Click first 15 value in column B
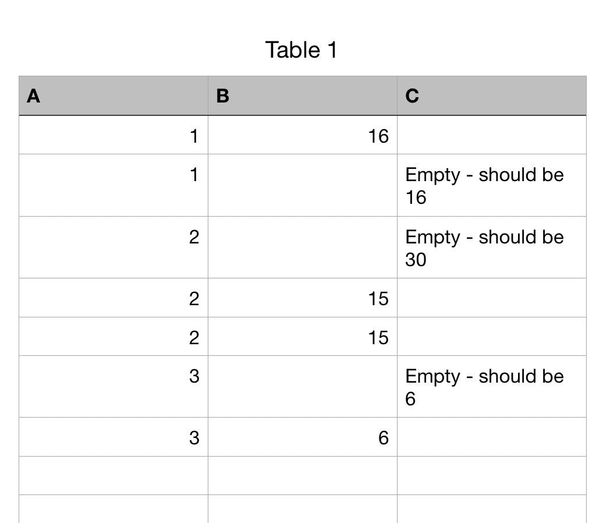Screen dimensions: 603x523 click(303, 298)
